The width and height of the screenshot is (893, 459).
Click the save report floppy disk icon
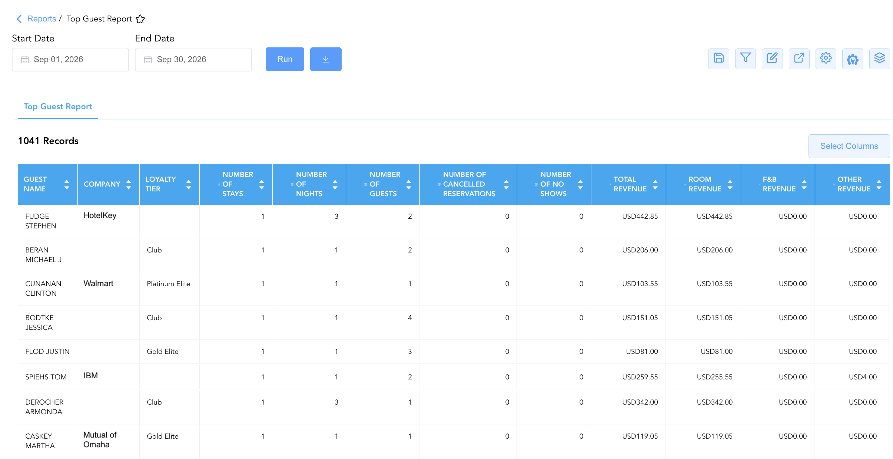pos(718,58)
